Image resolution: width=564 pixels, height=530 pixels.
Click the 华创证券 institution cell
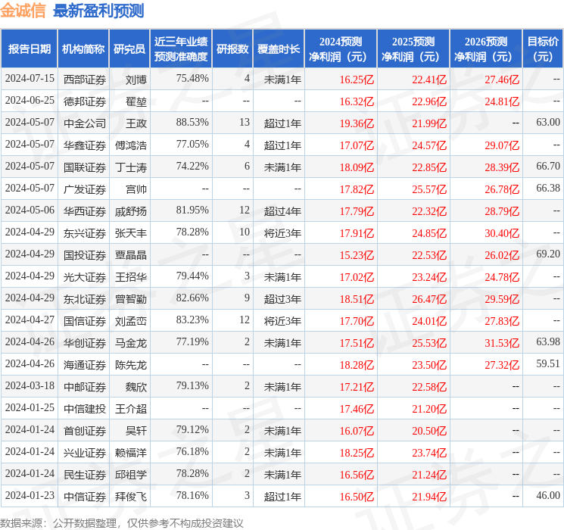pyautogui.click(x=85, y=342)
